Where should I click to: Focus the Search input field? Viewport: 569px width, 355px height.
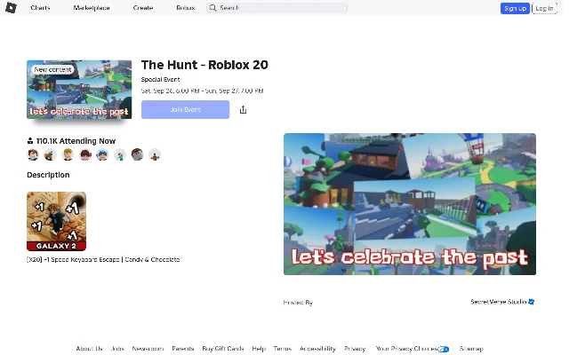click(276, 8)
